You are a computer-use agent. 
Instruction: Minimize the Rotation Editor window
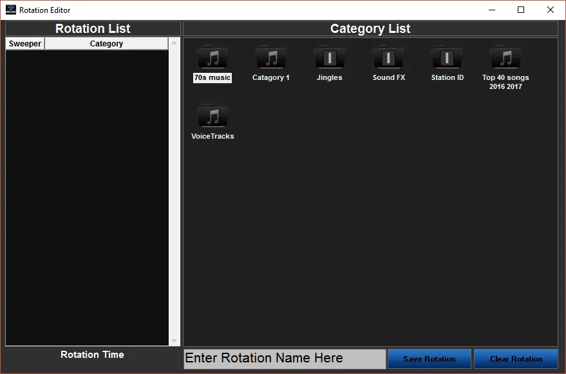click(491, 10)
